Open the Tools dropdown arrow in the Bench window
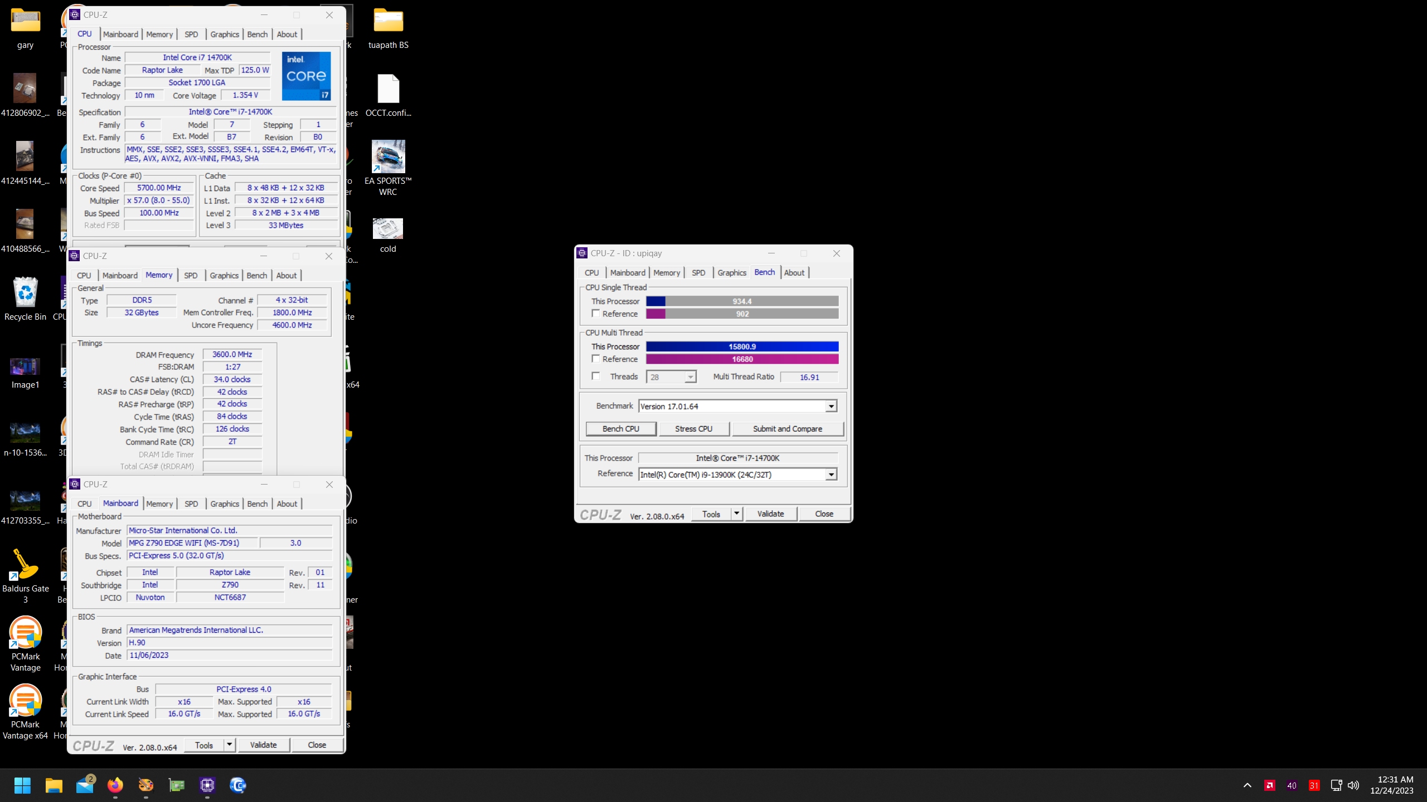1427x802 pixels. pyautogui.click(x=736, y=514)
